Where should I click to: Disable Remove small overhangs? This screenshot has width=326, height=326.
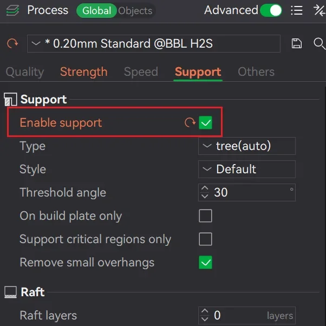pos(205,262)
